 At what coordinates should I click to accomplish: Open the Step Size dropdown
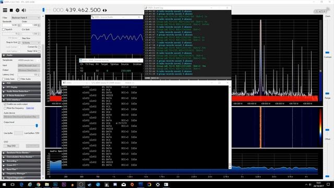pyautogui.click(x=31, y=43)
